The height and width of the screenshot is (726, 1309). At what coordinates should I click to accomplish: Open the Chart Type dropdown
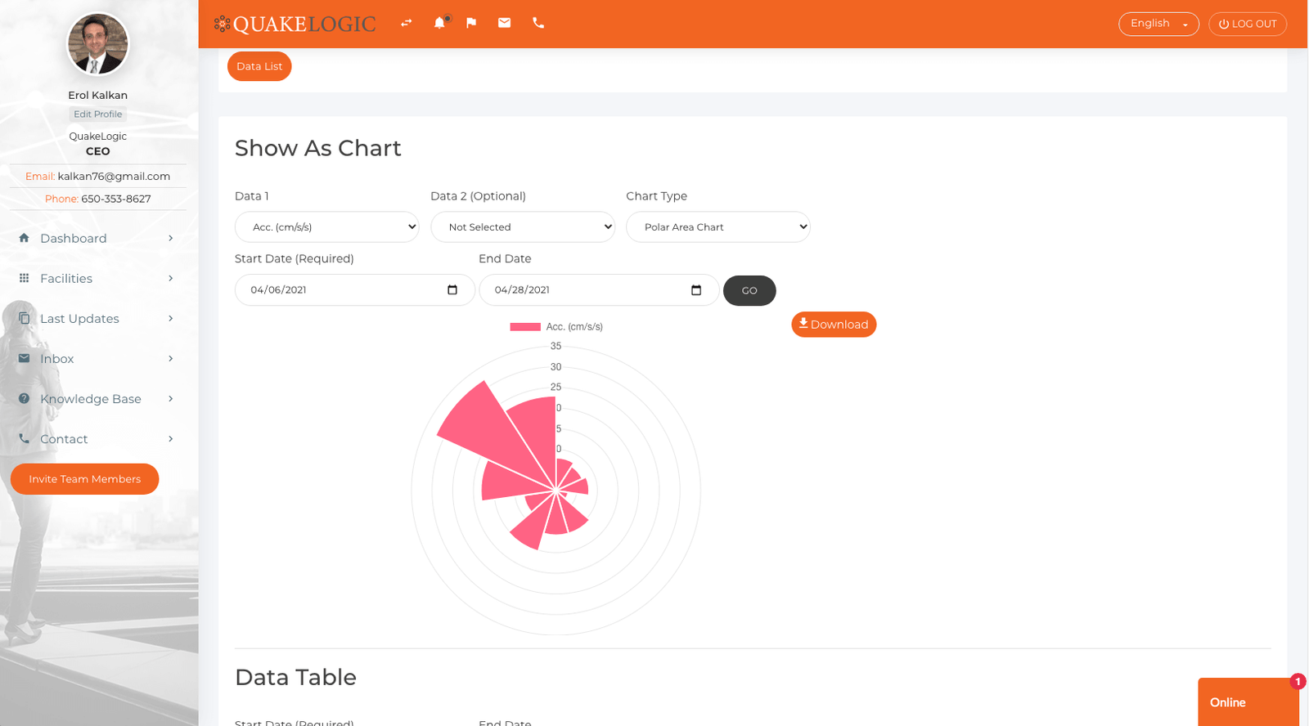pos(717,227)
